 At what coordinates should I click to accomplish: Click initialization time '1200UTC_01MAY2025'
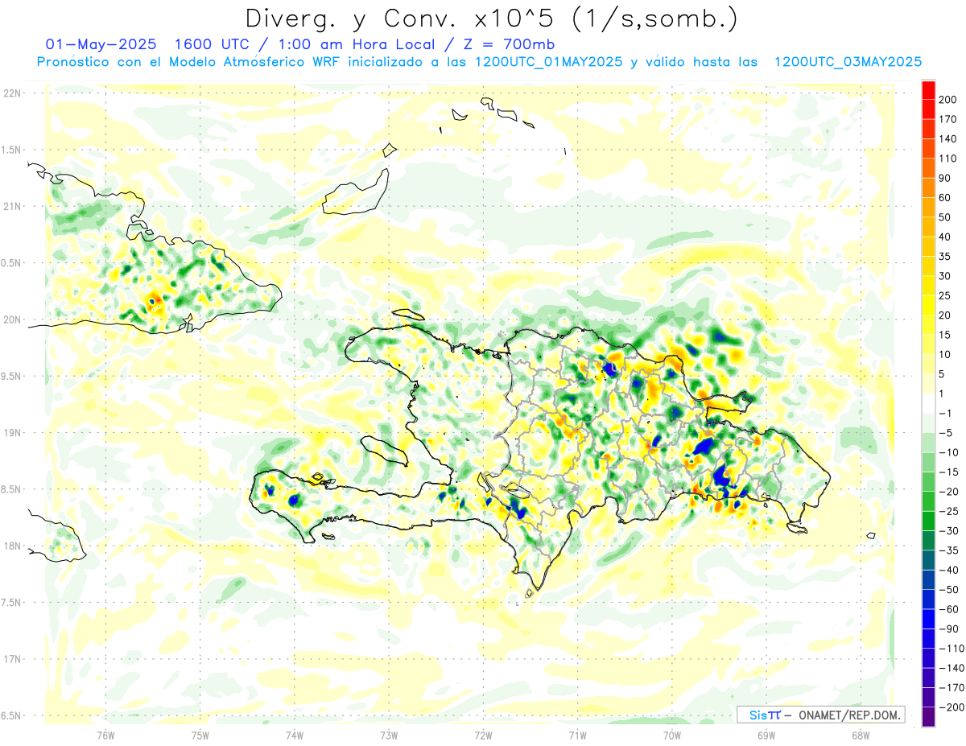[549, 62]
